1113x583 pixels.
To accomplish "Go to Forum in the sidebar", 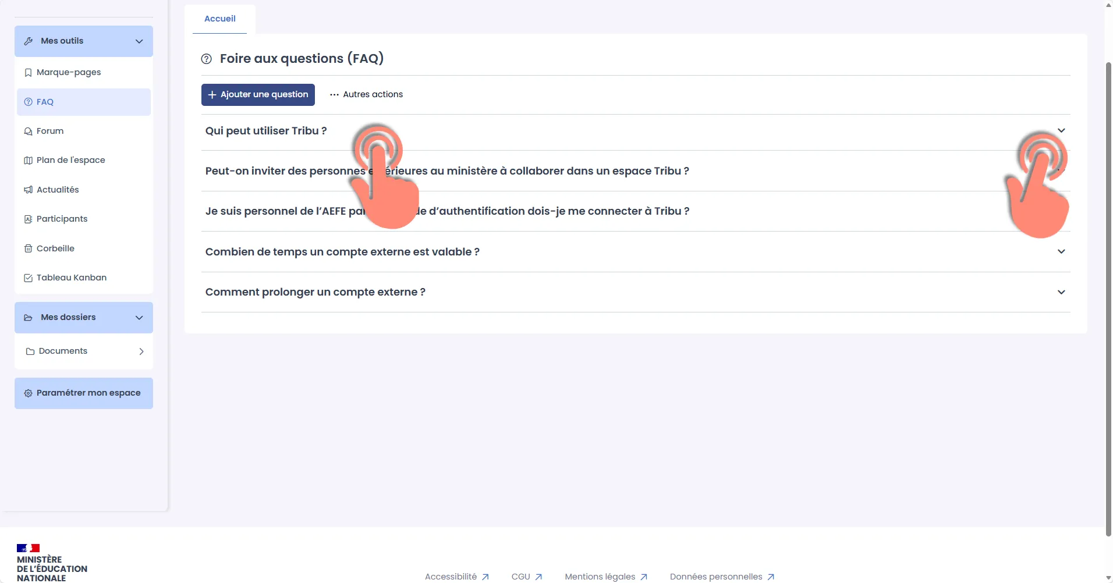I will pos(84,131).
